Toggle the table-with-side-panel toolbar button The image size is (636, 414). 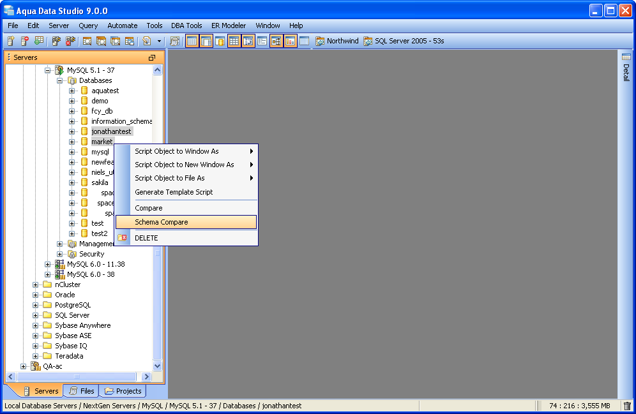(x=206, y=41)
